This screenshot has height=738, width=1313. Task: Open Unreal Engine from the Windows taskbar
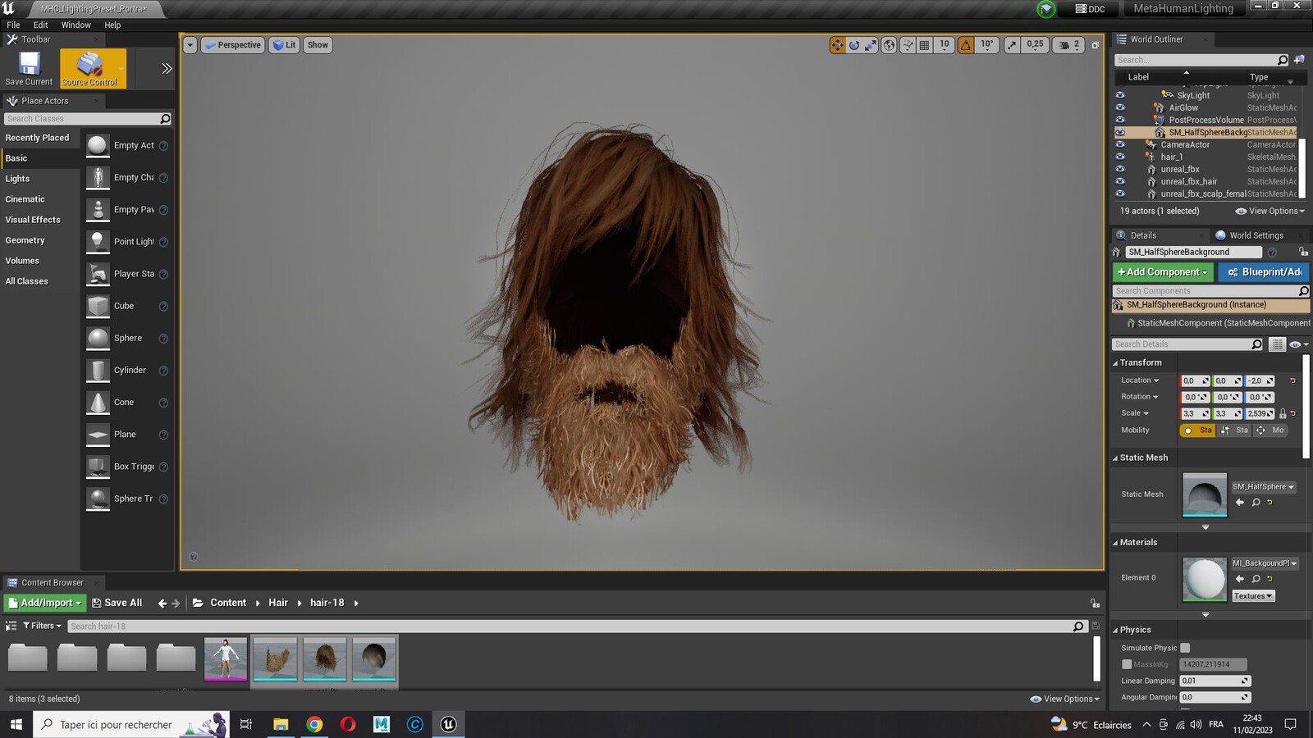point(448,724)
